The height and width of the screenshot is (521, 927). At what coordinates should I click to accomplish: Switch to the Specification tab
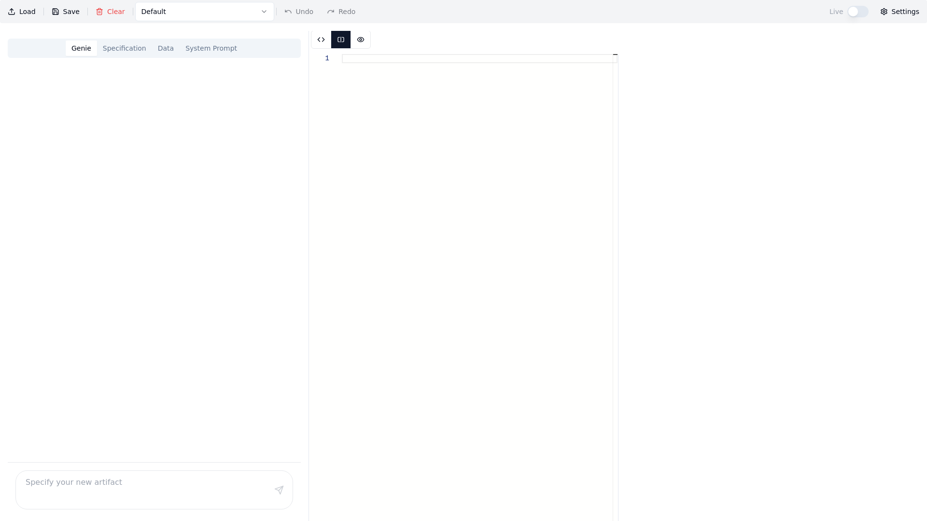point(124,48)
